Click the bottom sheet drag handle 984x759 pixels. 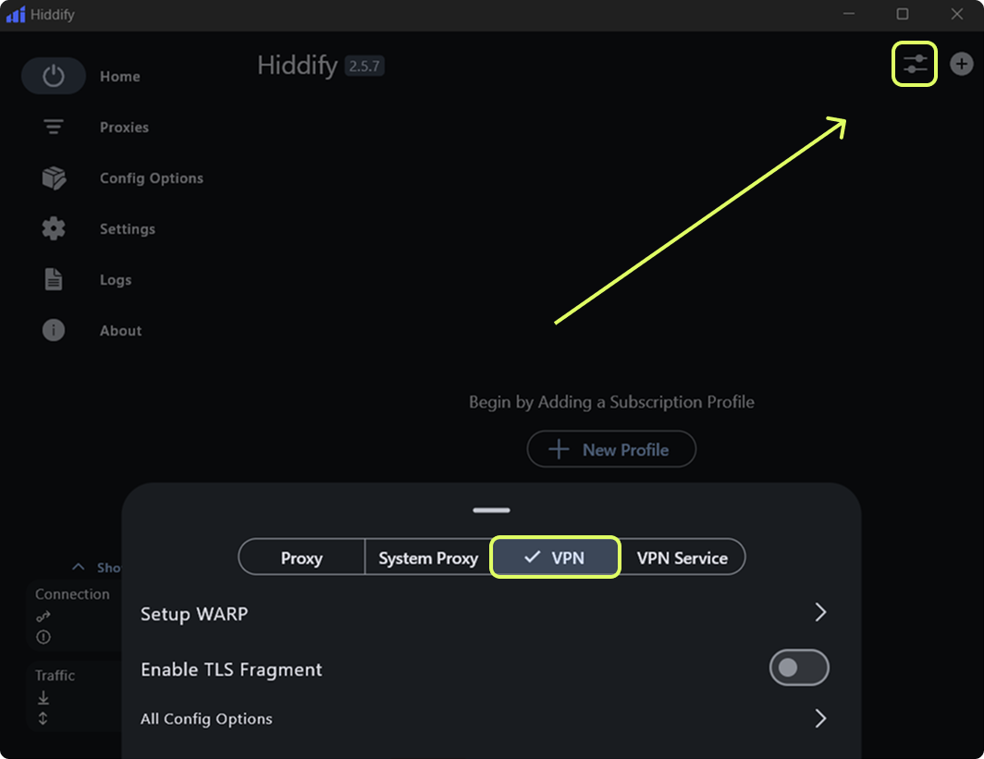click(491, 509)
